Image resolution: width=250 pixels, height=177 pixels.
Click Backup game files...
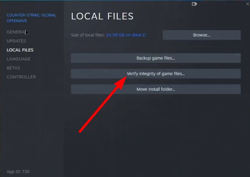(x=155, y=58)
